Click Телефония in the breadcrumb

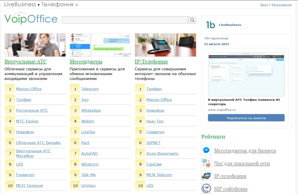point(57,4)
